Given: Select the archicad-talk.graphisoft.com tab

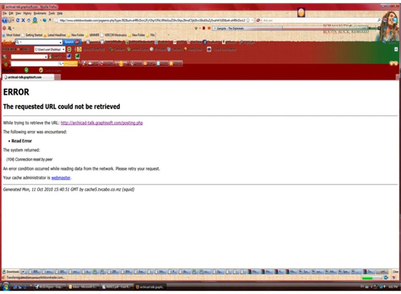Looking at the screenshot, I should [x=28, y=77].
